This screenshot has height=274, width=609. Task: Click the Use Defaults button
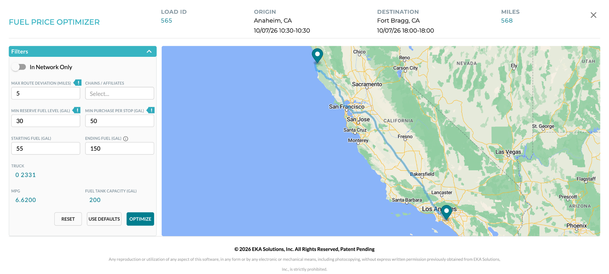tap(104, 219)
